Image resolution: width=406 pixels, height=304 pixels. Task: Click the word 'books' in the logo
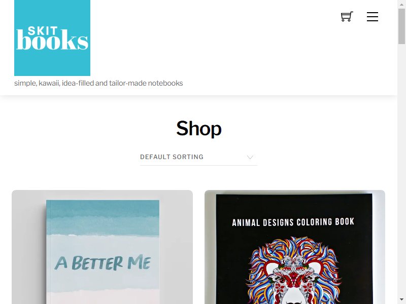(52, 40)
